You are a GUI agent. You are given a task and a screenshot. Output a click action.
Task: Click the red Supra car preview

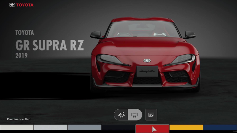click(x=145, y=54)
